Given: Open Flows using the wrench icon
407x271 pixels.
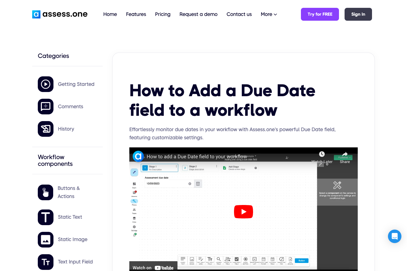Looking at the screenshot, I should click(134, 201).
